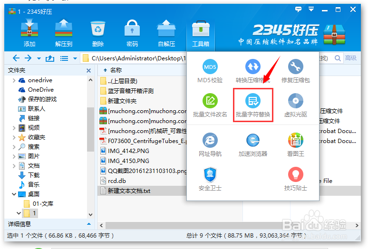This screenshot has width=368, height=249.
Task: Click the search magnifier icon
Action: 338,58
